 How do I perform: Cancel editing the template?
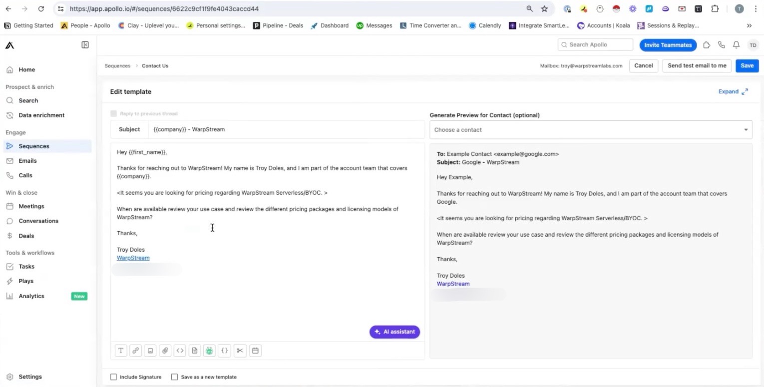643,66
